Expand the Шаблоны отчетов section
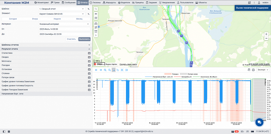This screenshot has width=271, height=134. pos(46,45)
